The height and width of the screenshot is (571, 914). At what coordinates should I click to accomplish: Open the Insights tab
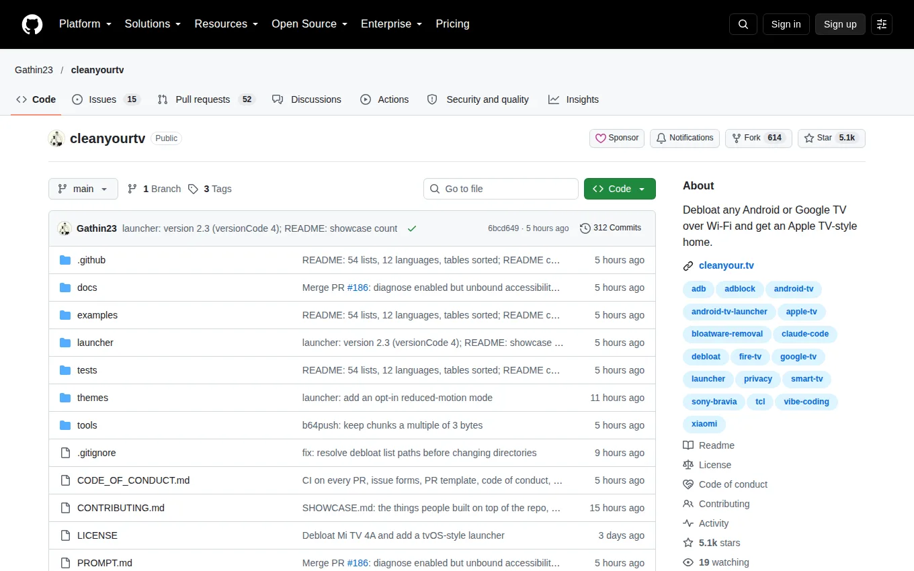(x=573, y=99)
